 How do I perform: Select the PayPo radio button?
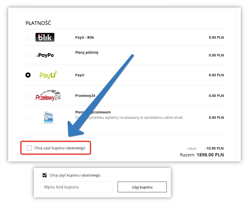click(28, 55)
